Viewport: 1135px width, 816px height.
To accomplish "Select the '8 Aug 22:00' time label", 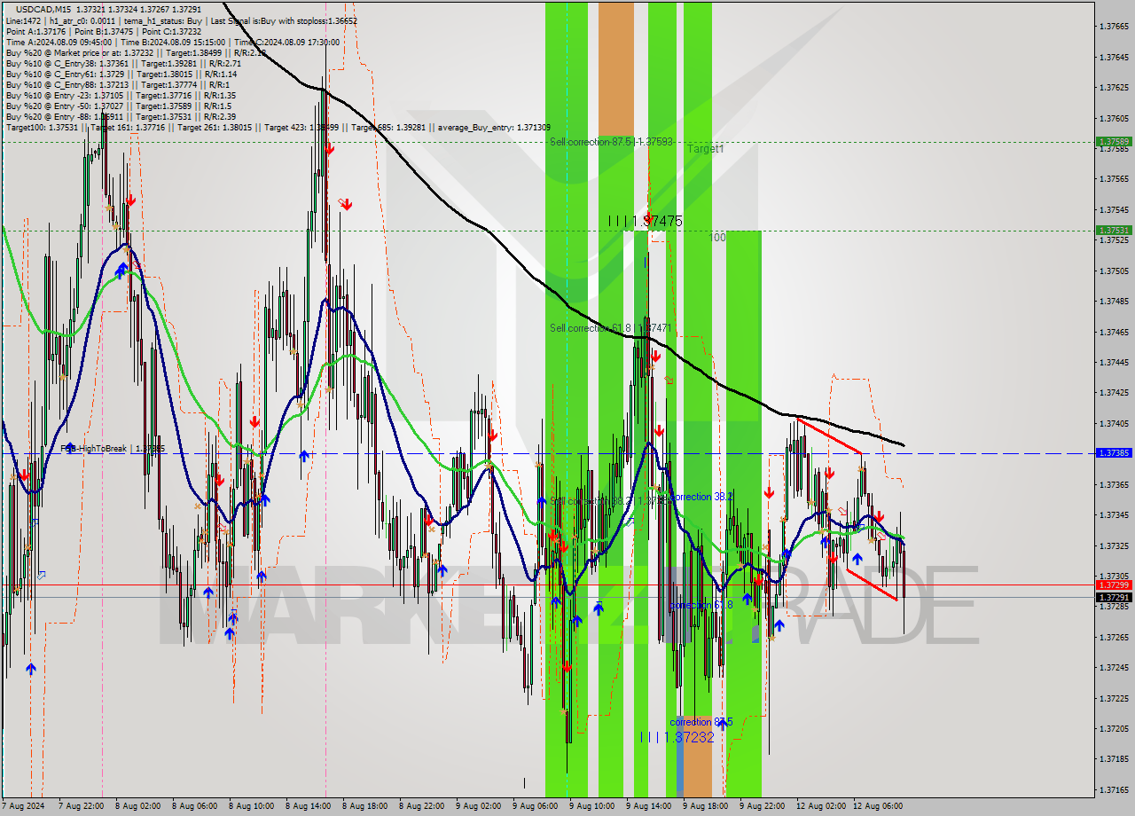I will pyautogui.click(x=423, y=805).
